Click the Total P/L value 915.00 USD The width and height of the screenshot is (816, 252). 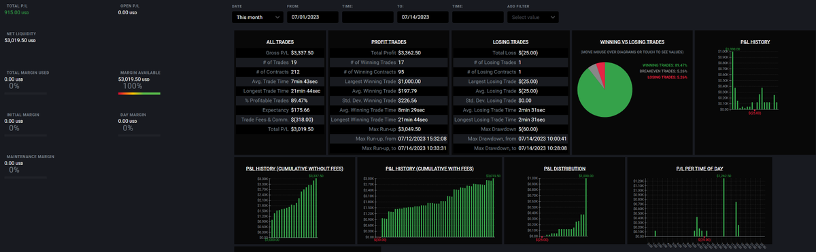pyautogui.click(x=17, y=12)
